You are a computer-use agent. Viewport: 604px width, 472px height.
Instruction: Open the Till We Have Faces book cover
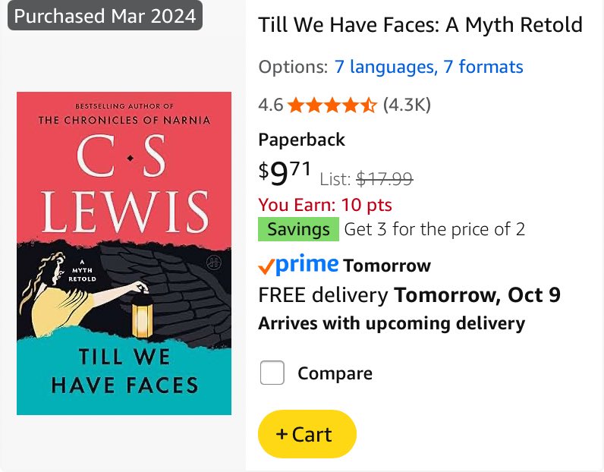(124, 253)
